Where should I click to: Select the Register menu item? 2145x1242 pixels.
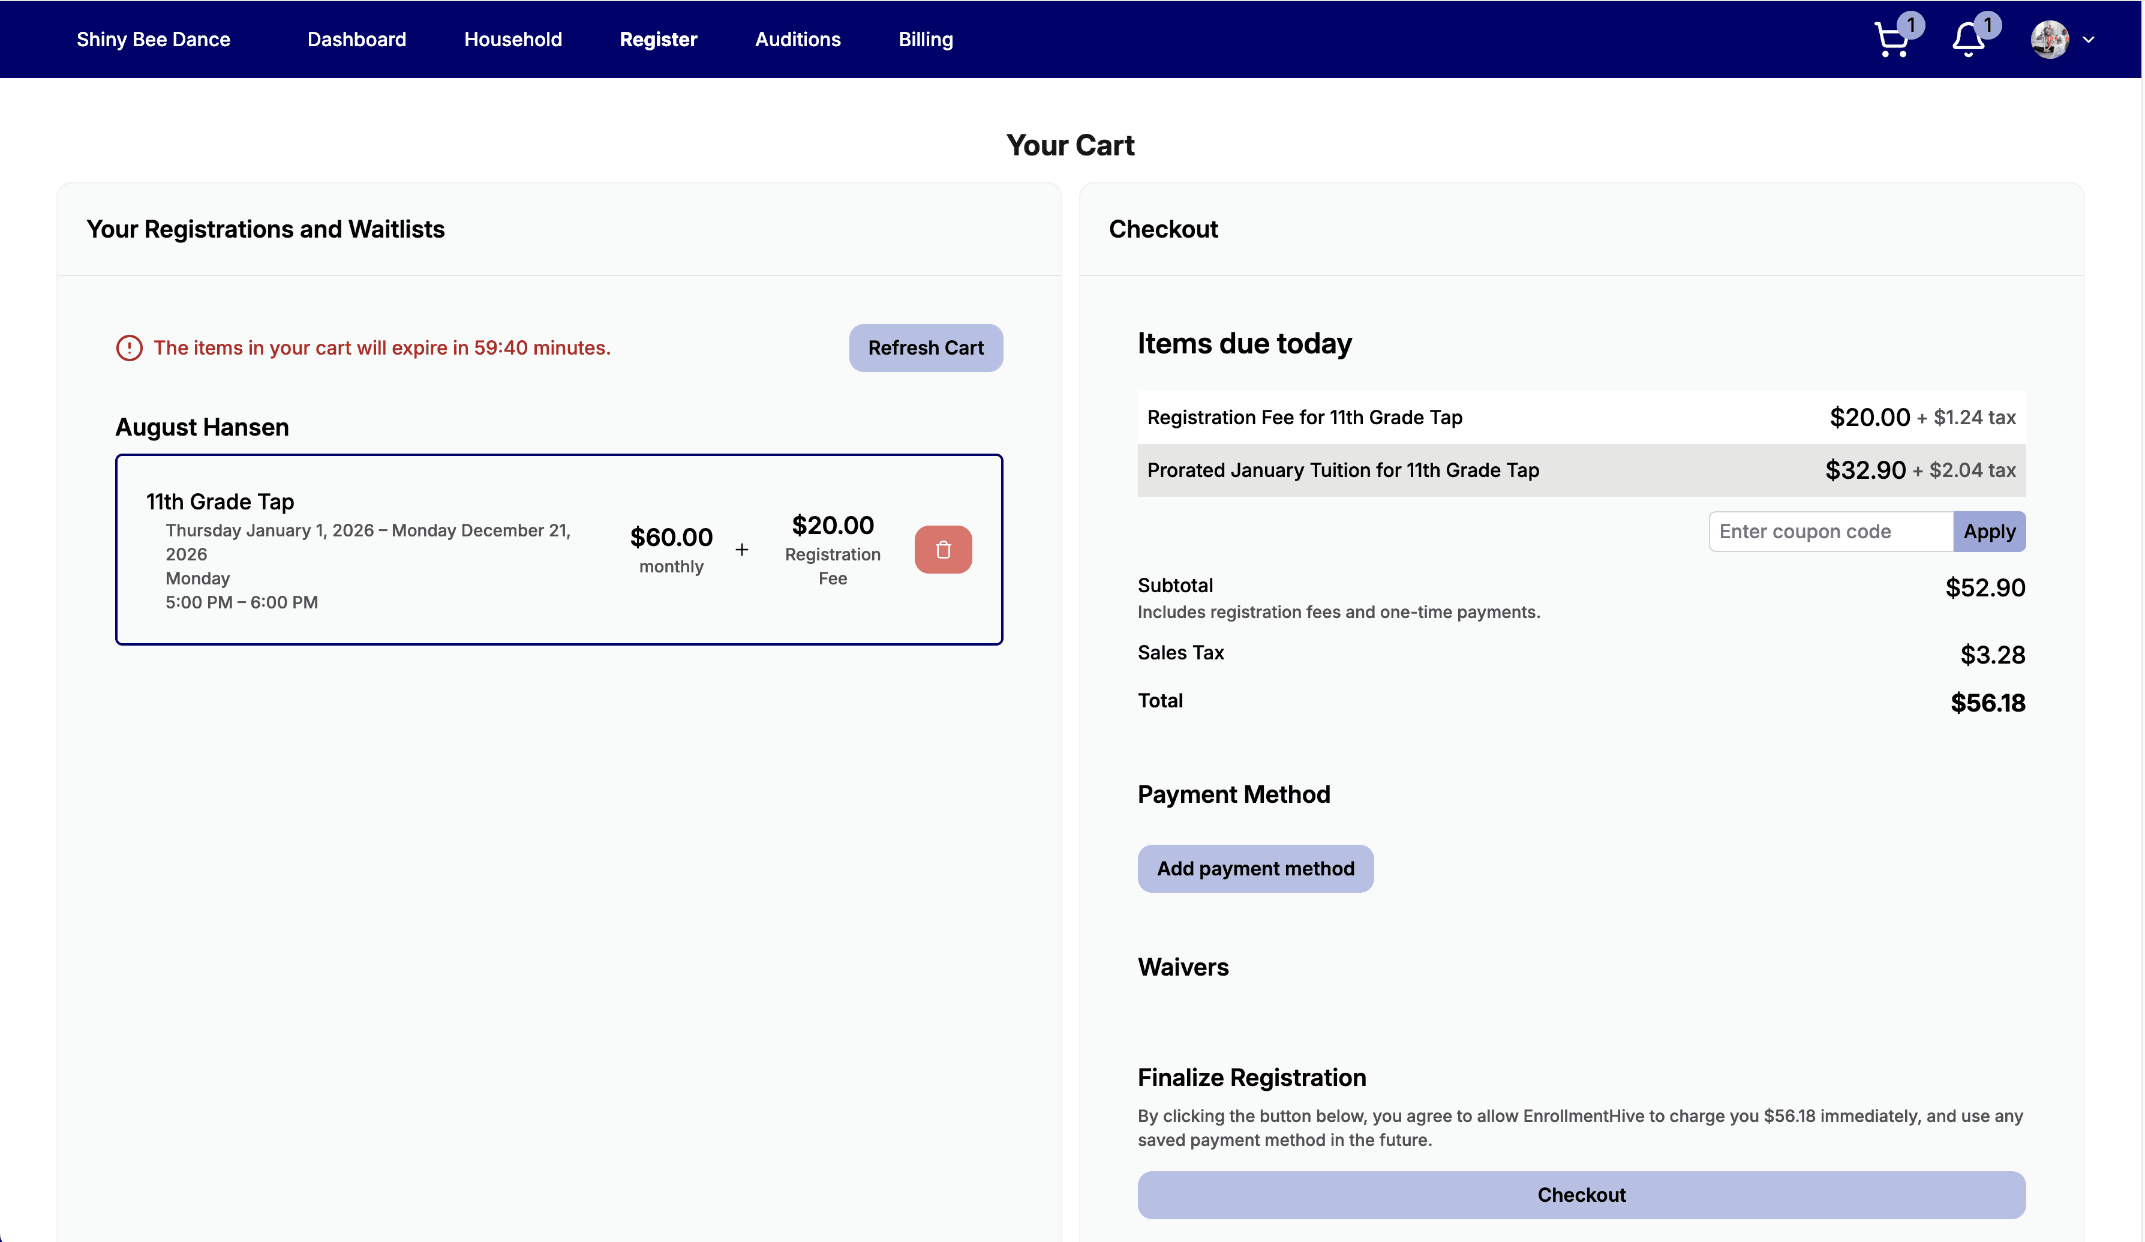[658, 39]
